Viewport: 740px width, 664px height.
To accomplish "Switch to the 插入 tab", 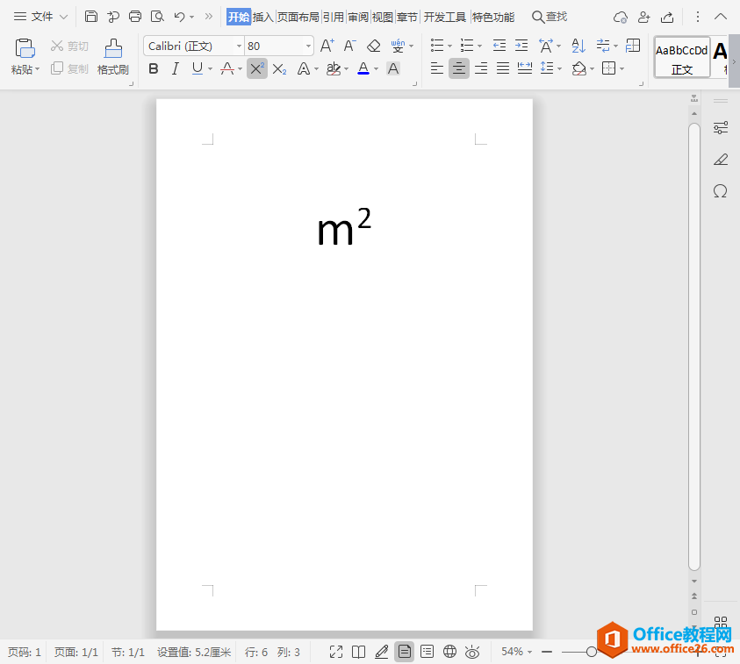I will point(262,17).
